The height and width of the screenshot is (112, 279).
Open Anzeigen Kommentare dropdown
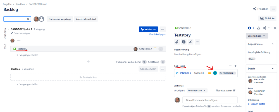pyautogui.click(x=197, y=90)
